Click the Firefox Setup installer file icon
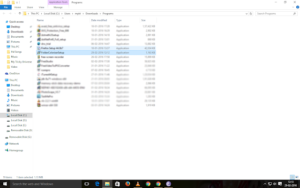 coord(38,48)
